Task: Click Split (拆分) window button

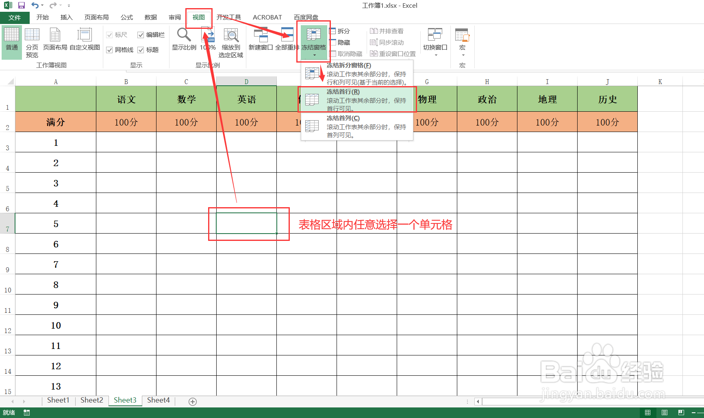Action: [339, 31]
